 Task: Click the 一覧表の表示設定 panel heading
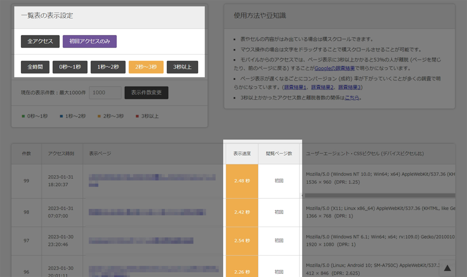point(47,15)
